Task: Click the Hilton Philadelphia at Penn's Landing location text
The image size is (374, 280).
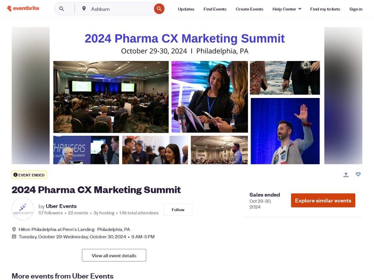Action: click(x=56, y=229)
